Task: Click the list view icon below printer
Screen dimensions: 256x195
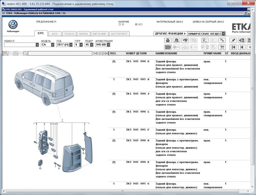Action: [168, 47]
